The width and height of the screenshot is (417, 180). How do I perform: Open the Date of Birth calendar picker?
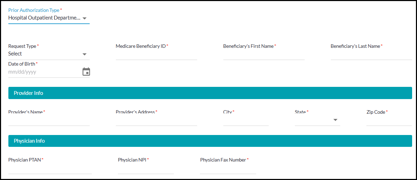click(x=86, y=72)
